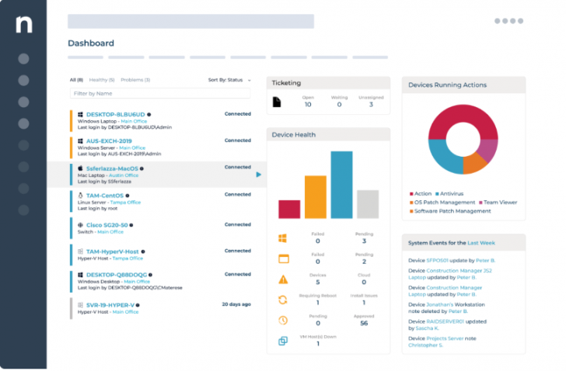Open the AUS-EXCH-2019 device
Viewport: 566px width, 371px height.
tap(109, 141)
